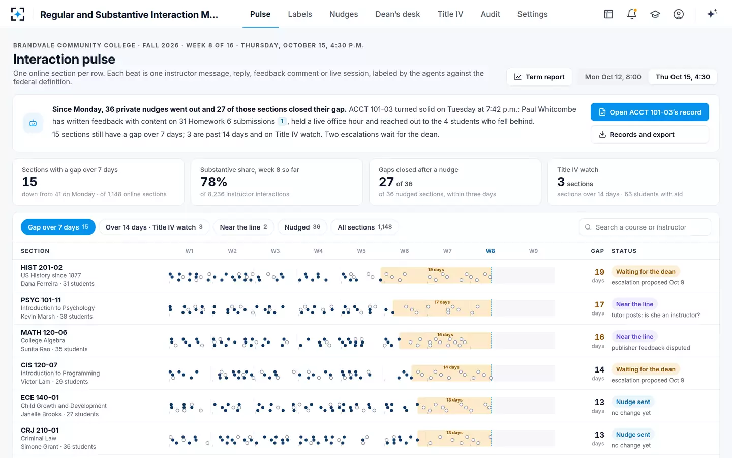Switch to the Title IV tab
732x458 pixels.
(x=450, y=14)
